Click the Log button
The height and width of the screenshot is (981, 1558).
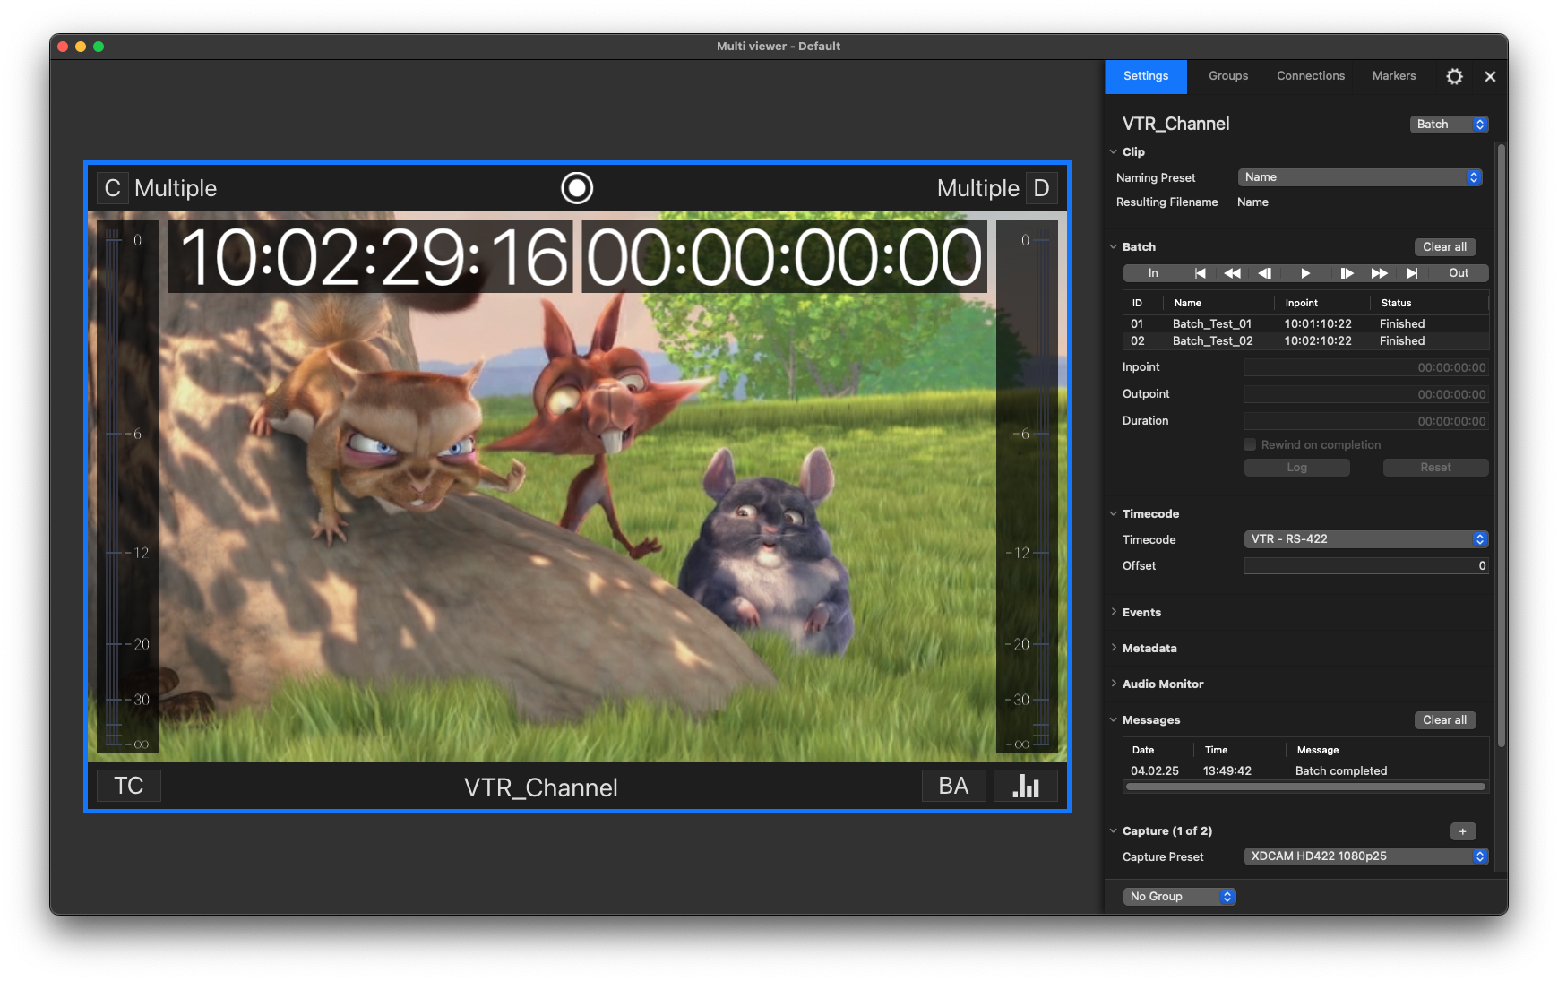point(1297,468)
